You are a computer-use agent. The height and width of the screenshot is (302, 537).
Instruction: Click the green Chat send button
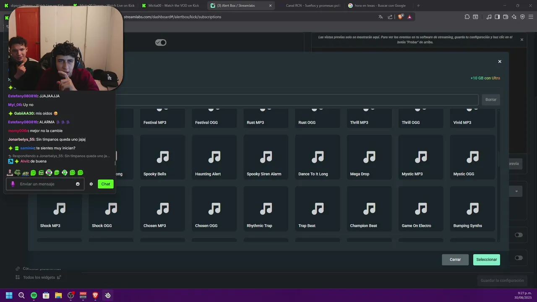106,184
